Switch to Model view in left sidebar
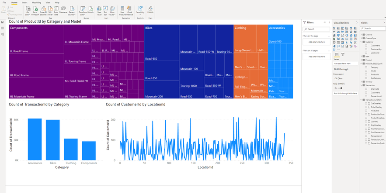Viewport: 386px width, 193px height. 3,34
